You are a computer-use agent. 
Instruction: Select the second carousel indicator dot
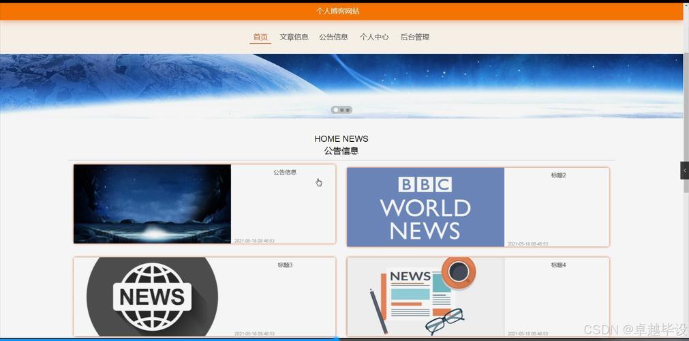[x=342, y=110]
